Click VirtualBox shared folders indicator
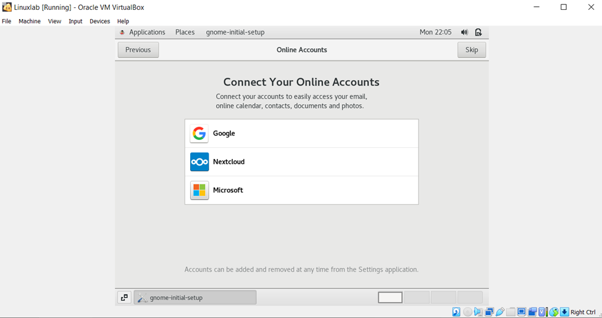 point(511,312)
